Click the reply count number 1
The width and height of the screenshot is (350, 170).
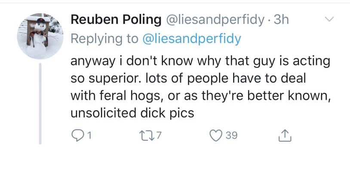click(89, 136)
